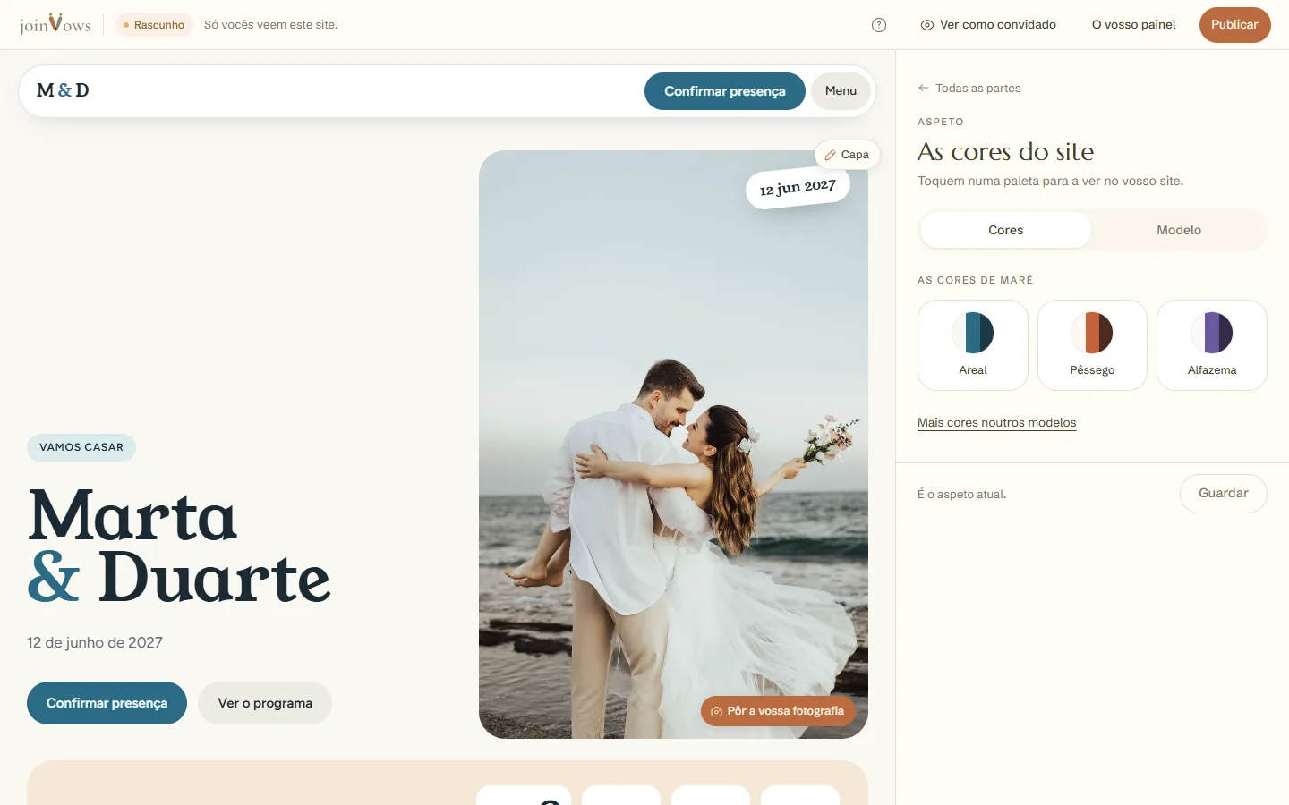Image resolution: width=1289 pixels, height=805 pixels.
Task: Click Ver como convidado
Action: coord(988,25)
